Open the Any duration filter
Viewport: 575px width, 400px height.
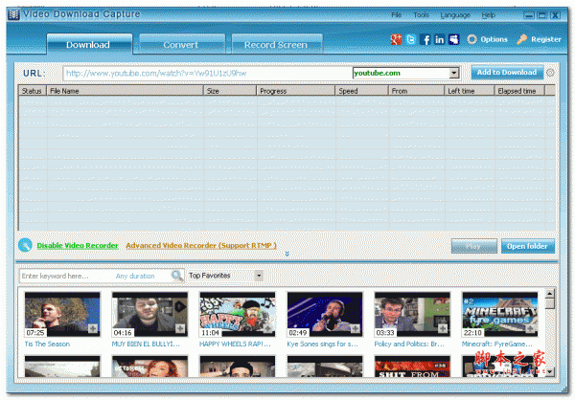[x=135, y=276]
